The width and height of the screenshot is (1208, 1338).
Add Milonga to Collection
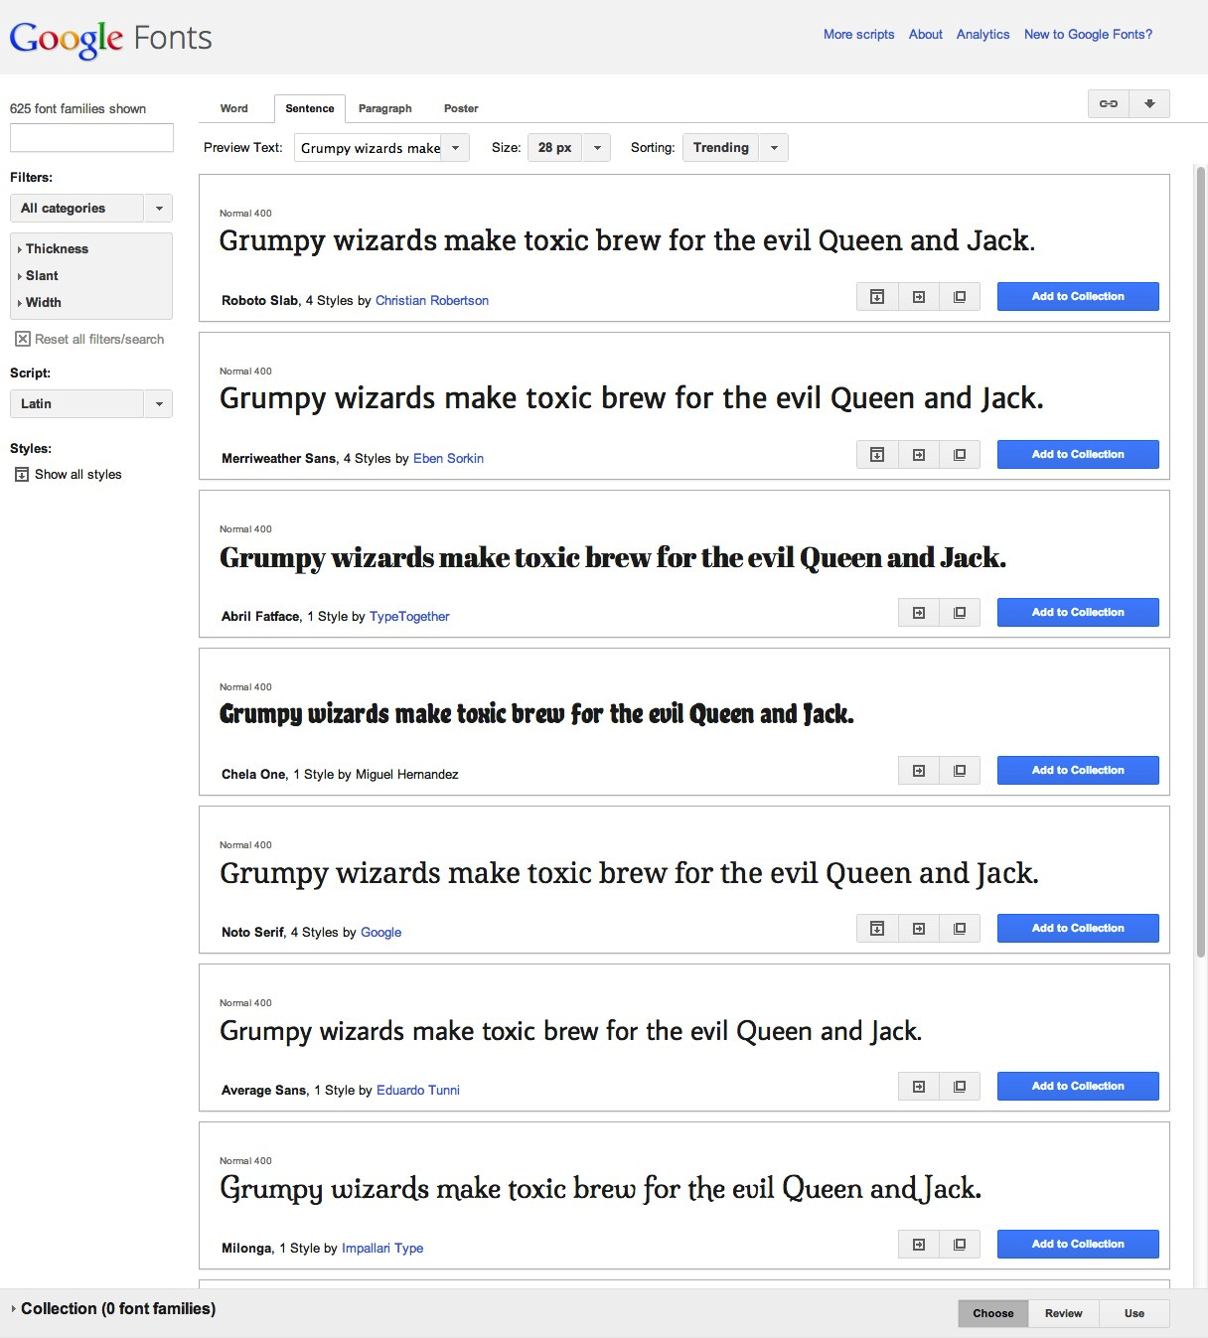tap(1078, 1244)
